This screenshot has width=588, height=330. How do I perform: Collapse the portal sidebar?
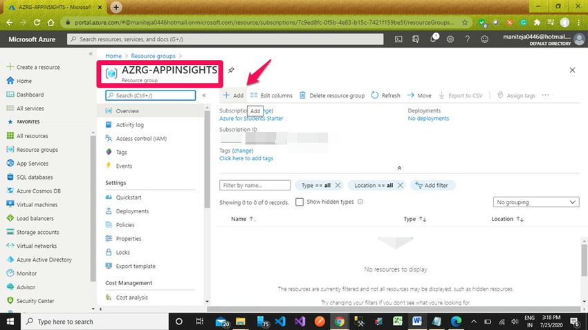[x=91, y=54]
